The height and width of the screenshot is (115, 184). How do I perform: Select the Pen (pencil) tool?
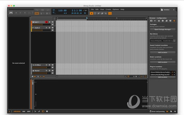tap(98, 14)
